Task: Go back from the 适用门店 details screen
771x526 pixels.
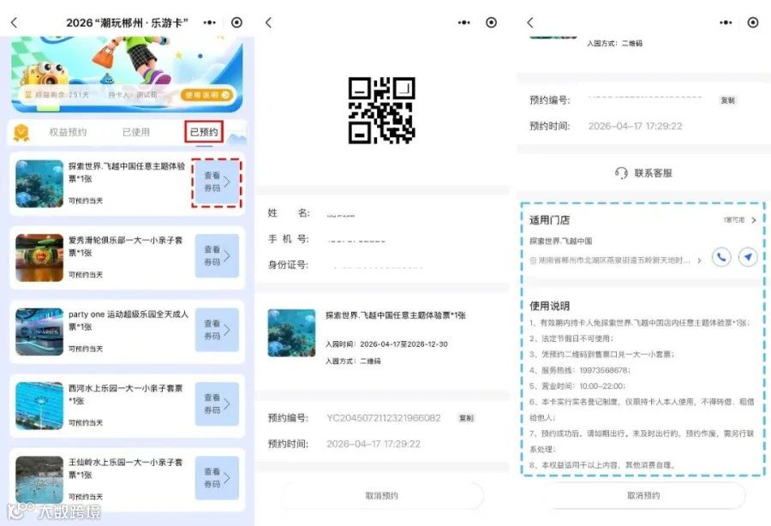Action: [530, 22]
